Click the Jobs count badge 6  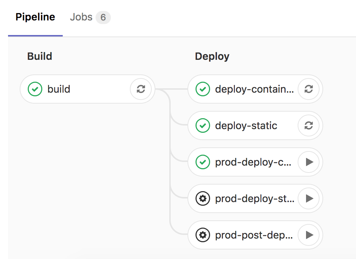[x=103, y=17]
